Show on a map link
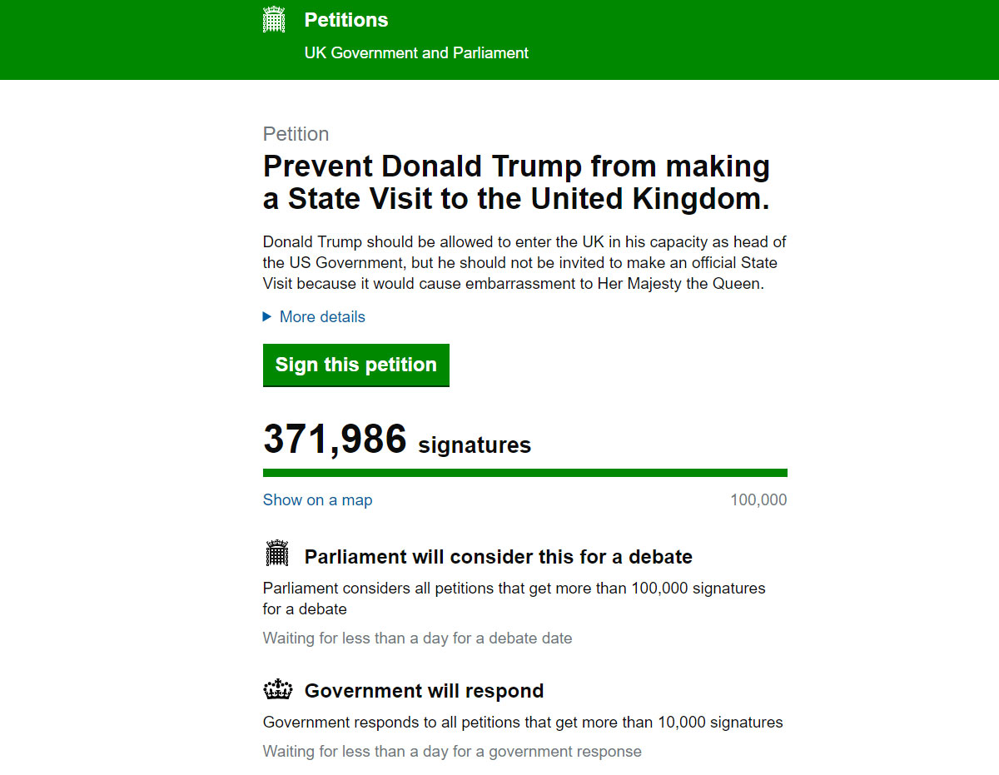Viewport: 999px width, 775px height. (x=317, y=499)
